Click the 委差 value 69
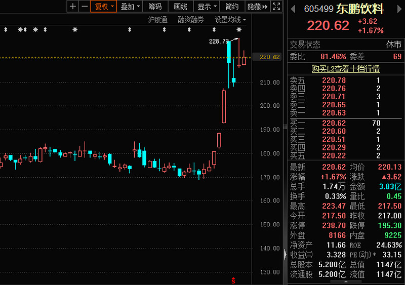Image resolution: width=405 pixels, height=285 pixels. pos(397,57)
